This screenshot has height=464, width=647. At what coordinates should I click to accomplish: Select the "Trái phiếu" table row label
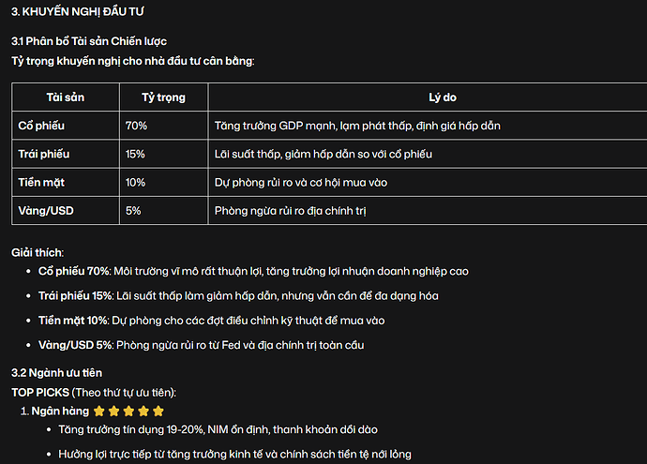44,154
